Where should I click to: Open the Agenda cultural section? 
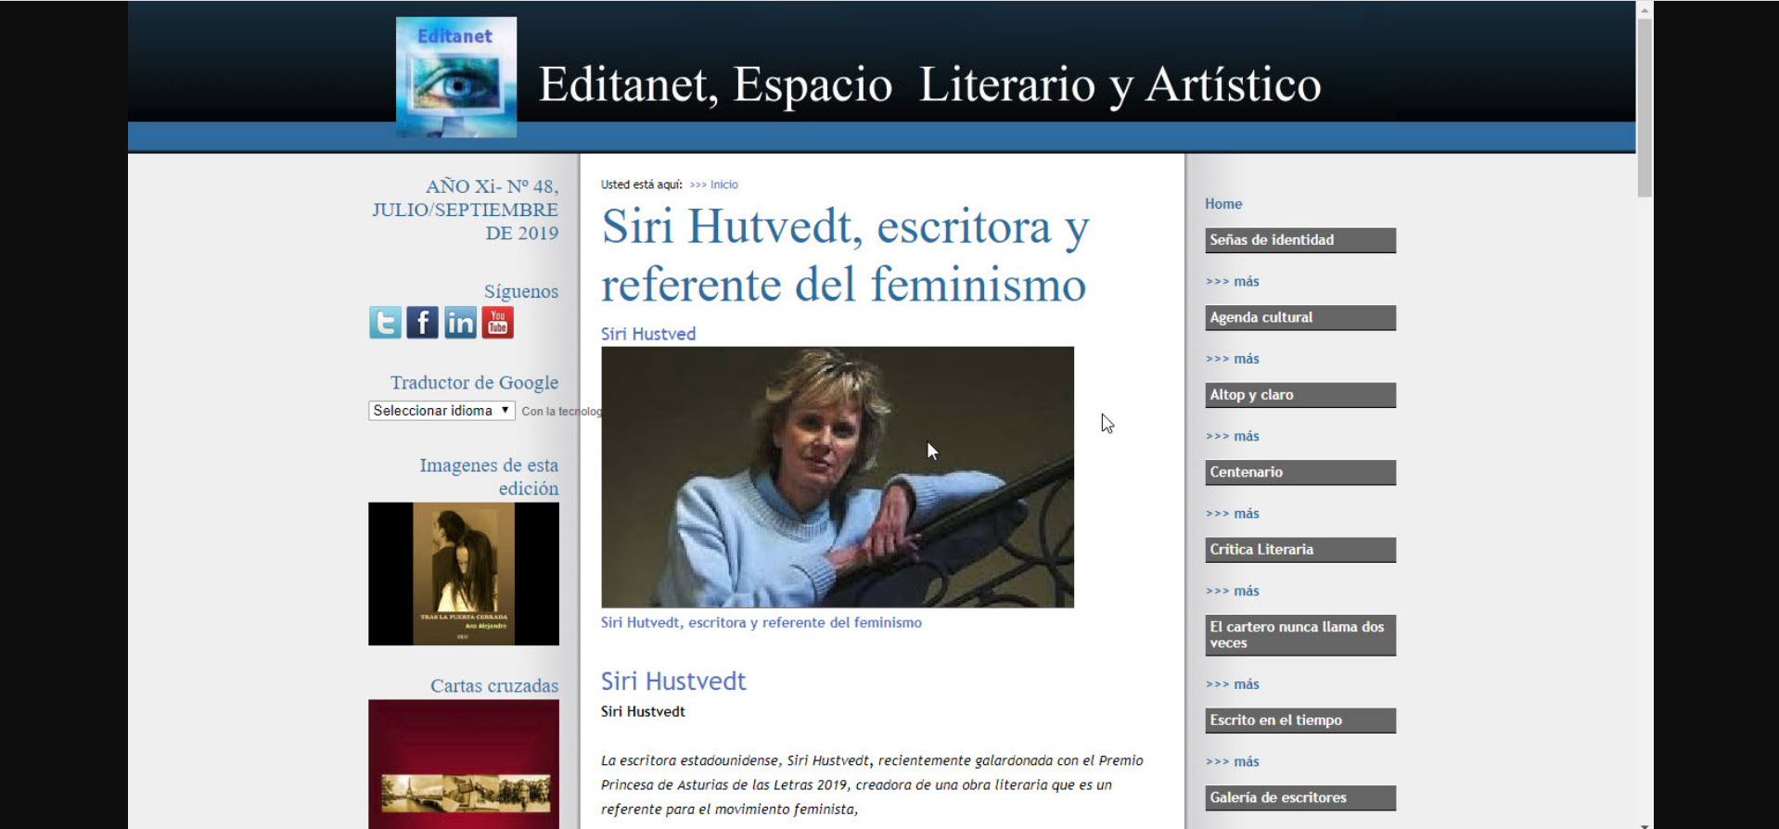[x=1299, y=318]
